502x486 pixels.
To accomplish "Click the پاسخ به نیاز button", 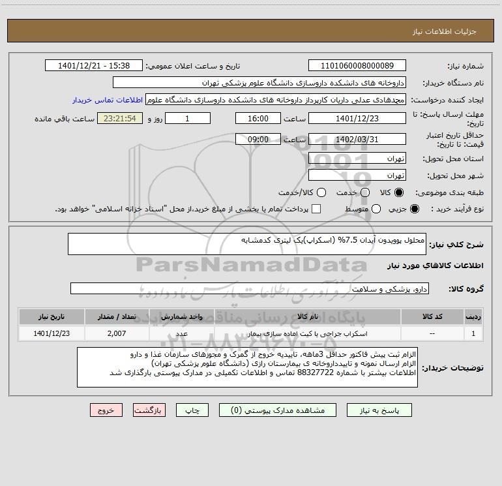I will click(379, 410).
